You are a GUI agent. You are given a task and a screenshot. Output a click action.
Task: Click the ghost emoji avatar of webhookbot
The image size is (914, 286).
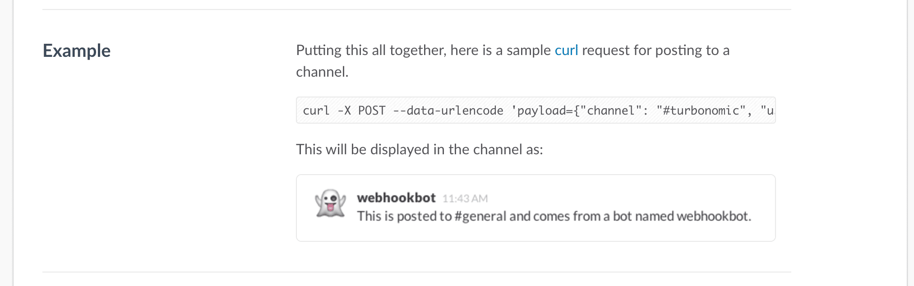pyautogui.click(x=330, y=203)
